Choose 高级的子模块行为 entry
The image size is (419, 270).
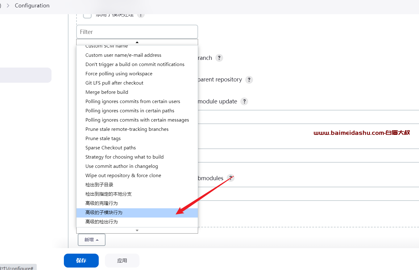tap(137, 213)
